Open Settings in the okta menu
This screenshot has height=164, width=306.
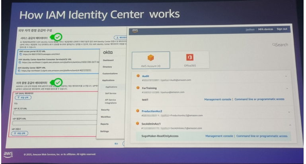pos(104,132)
